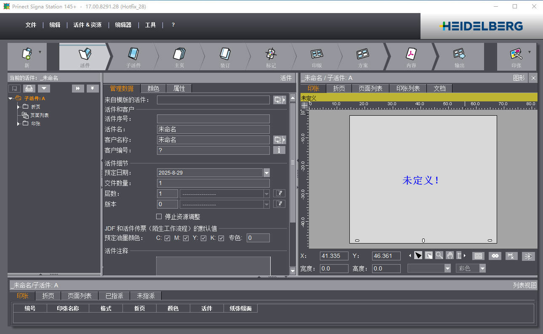The height and width of the screenshot is (334, 543).
Task: Uncheck the C (cyan) ink color checkbox
Action: click(167, 239)
